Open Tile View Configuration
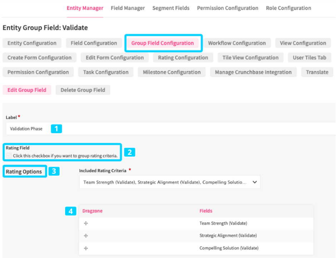The width and height of the screenshot is (336, 258). pyautogui.click(x=250, y=58)
